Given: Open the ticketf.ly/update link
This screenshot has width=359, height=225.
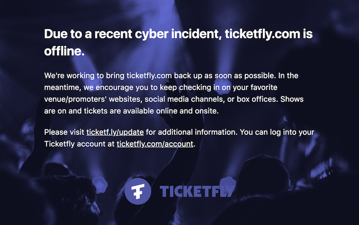Looking at the screenshot, I should (x=115, y=132).
